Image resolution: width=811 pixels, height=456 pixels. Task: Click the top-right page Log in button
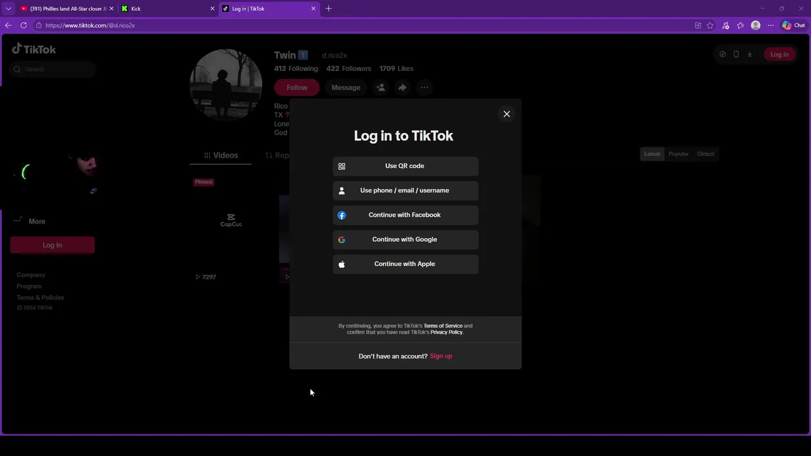(x=779, y=54)
